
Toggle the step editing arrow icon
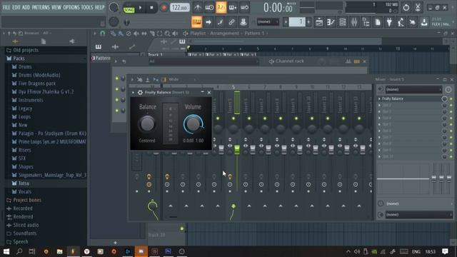pos(209,22)
